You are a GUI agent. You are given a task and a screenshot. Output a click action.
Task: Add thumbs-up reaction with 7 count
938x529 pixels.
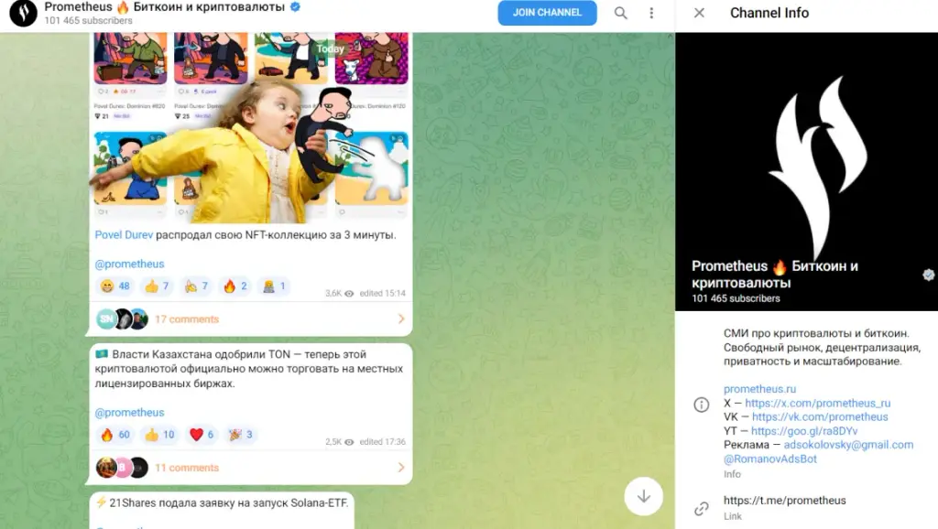pos(157,286)
